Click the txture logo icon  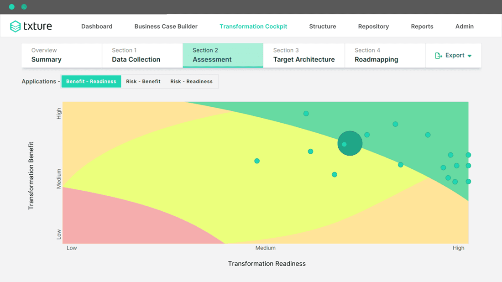(x=16, y=26)
